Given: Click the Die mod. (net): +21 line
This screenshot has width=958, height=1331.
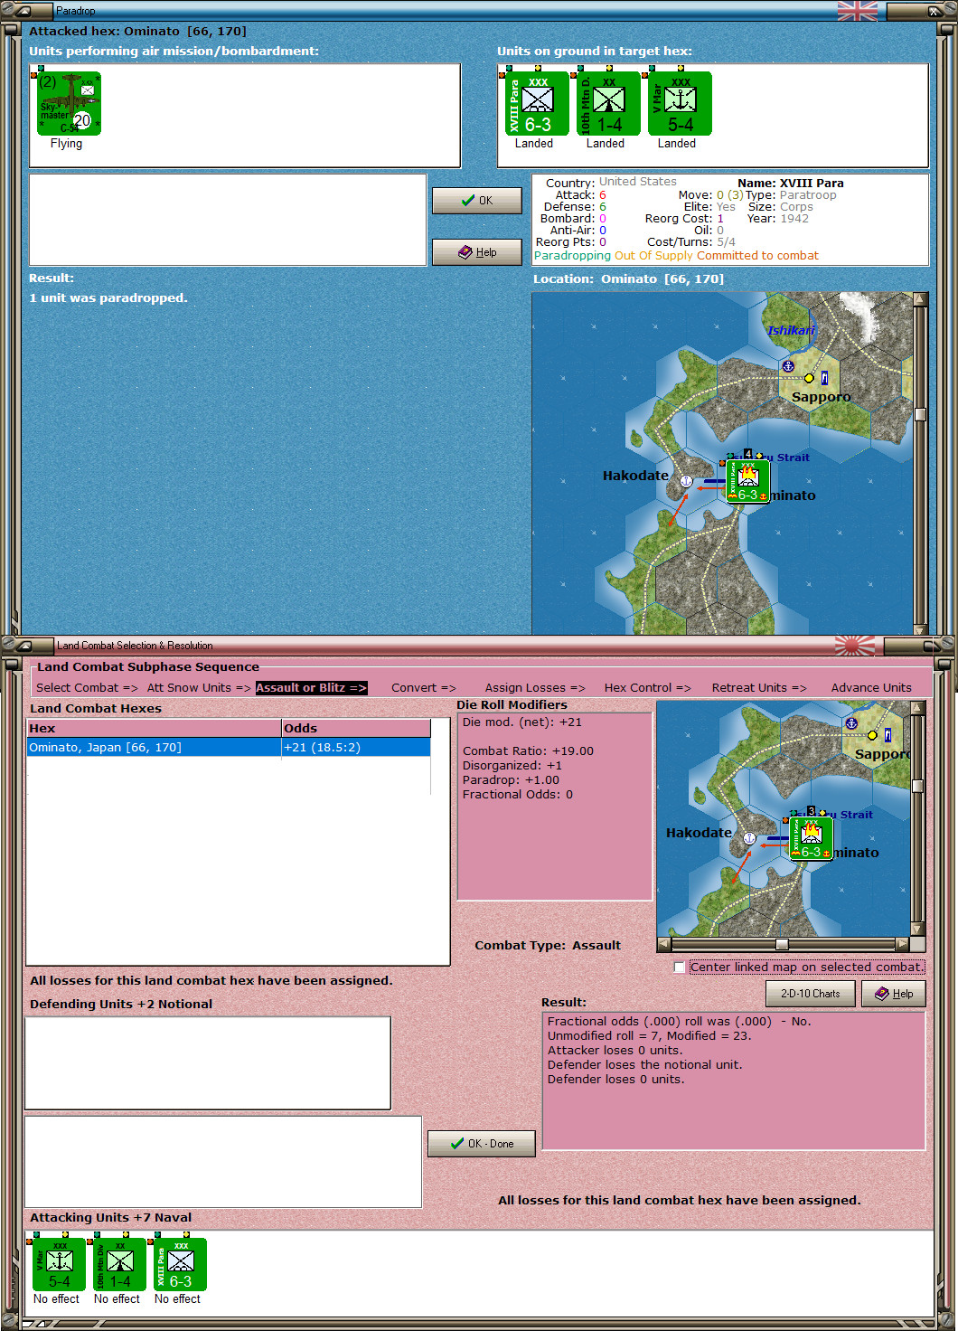Looking at the screenshot, I should (x=522, y=722).
